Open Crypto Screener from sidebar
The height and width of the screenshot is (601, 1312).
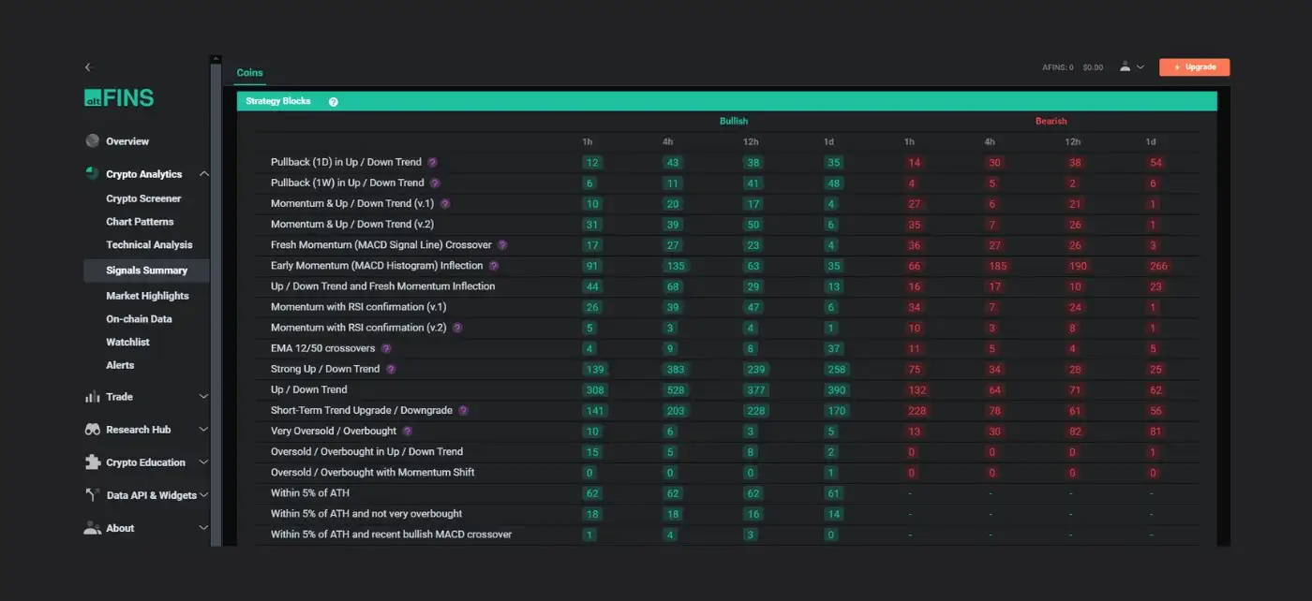143,198
